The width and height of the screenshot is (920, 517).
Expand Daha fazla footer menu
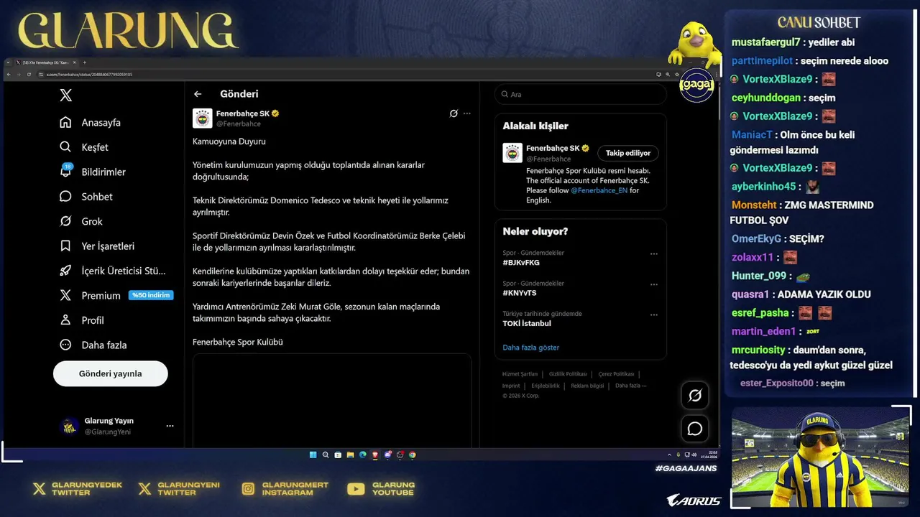click(x=630, y=386)
